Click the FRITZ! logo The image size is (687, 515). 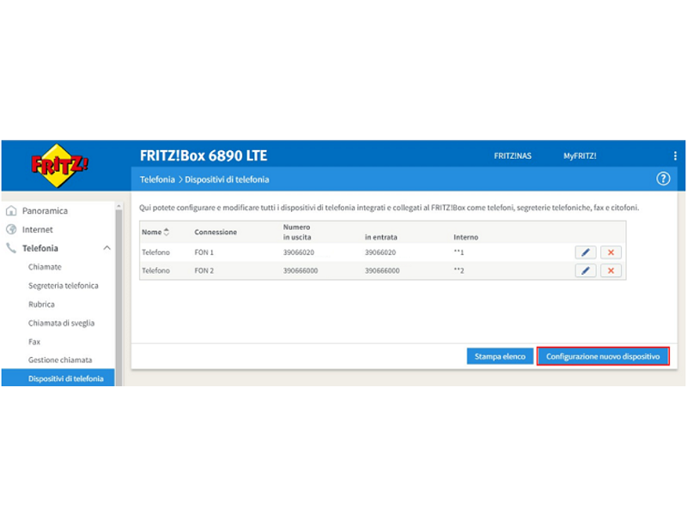coord(59,166)
